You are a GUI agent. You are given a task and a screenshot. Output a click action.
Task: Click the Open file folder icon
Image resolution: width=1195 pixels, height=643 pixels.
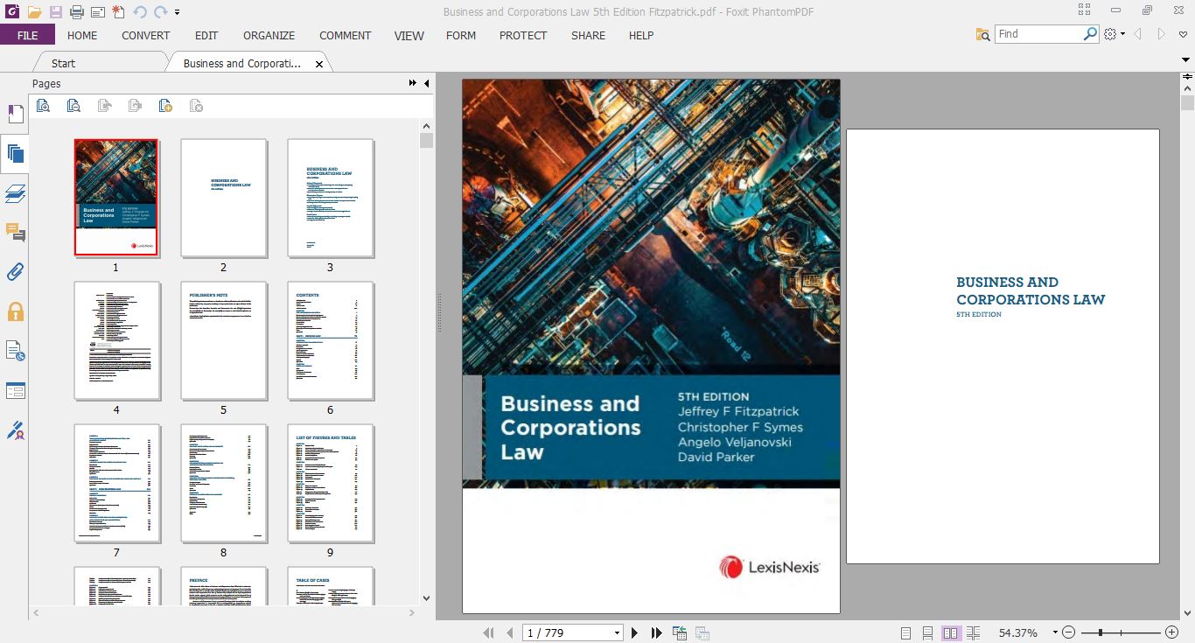[34, 12]
